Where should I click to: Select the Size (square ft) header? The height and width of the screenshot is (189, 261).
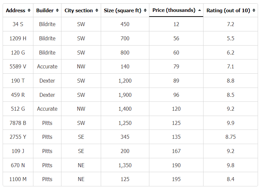click(125, 10)
